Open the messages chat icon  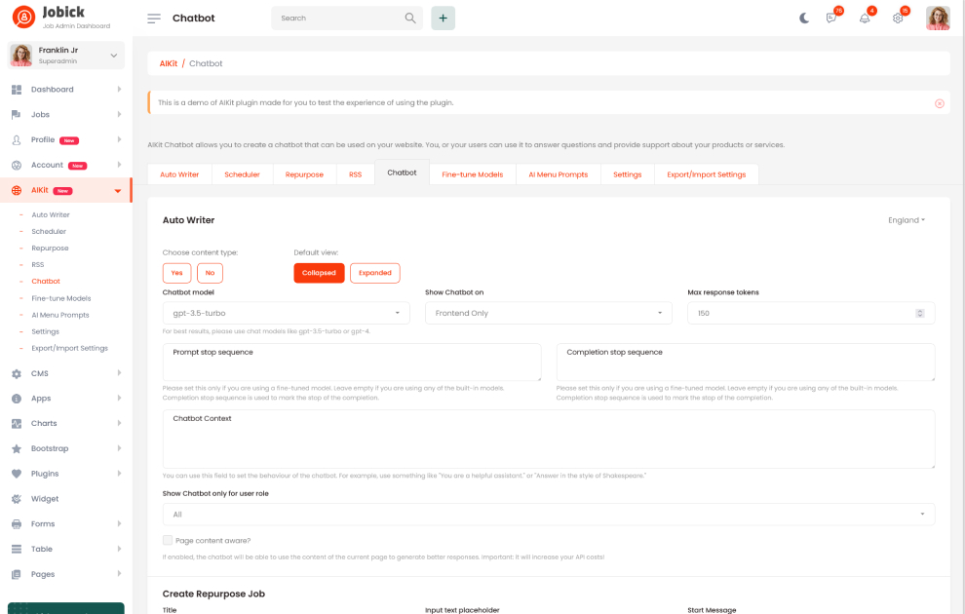831,18
